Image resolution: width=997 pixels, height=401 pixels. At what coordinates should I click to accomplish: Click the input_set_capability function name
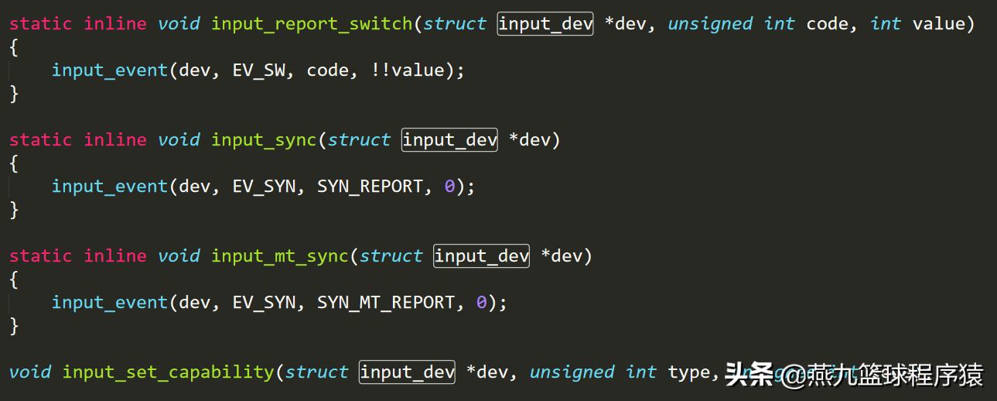[168, 372]
